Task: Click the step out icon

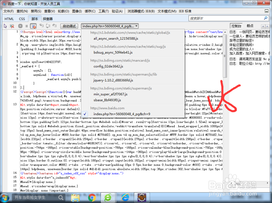Action: [x=55, y=26]
